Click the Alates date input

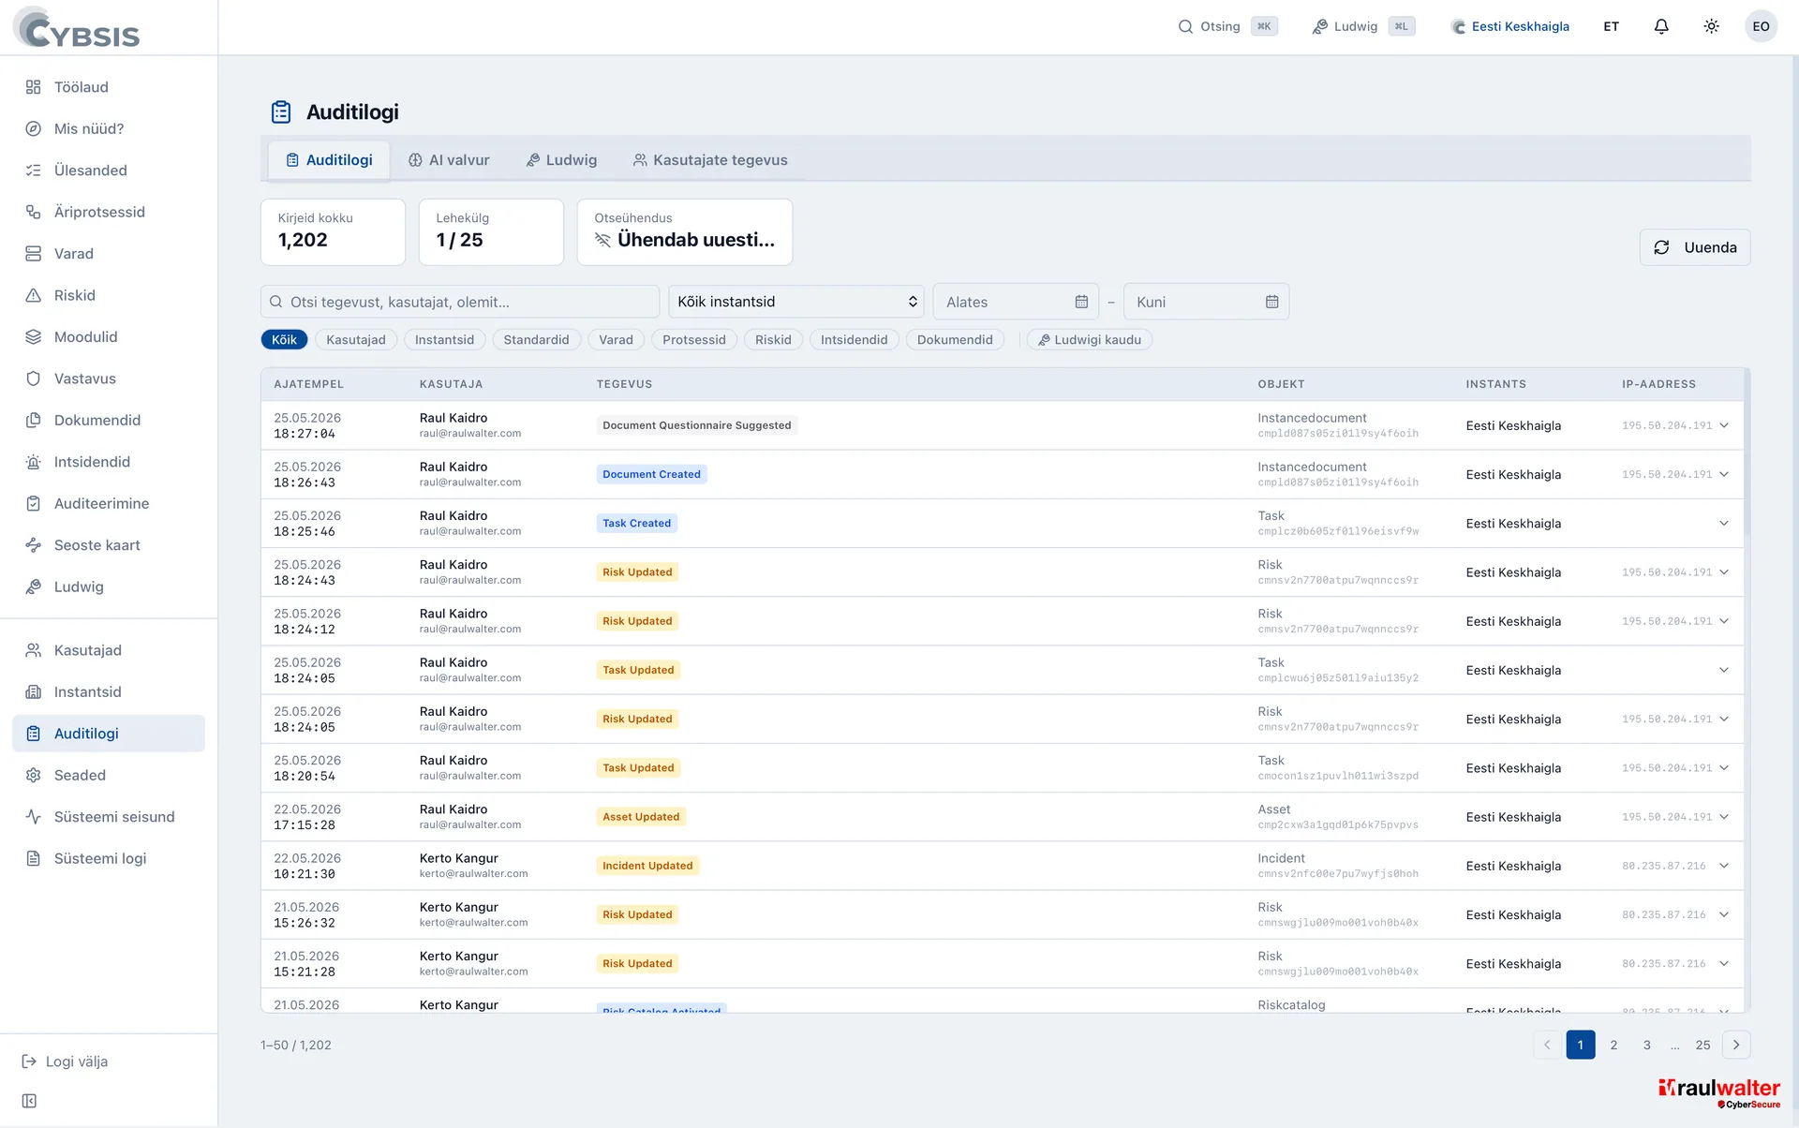click(1015, 302)
